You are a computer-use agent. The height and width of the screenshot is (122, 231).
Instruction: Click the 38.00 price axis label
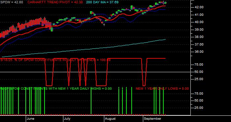[x=199, y=37]
